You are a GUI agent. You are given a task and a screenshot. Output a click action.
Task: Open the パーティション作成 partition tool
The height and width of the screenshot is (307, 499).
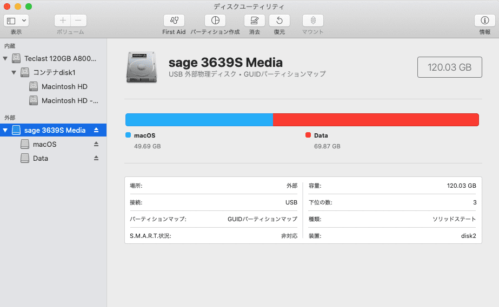pos(215,21)
